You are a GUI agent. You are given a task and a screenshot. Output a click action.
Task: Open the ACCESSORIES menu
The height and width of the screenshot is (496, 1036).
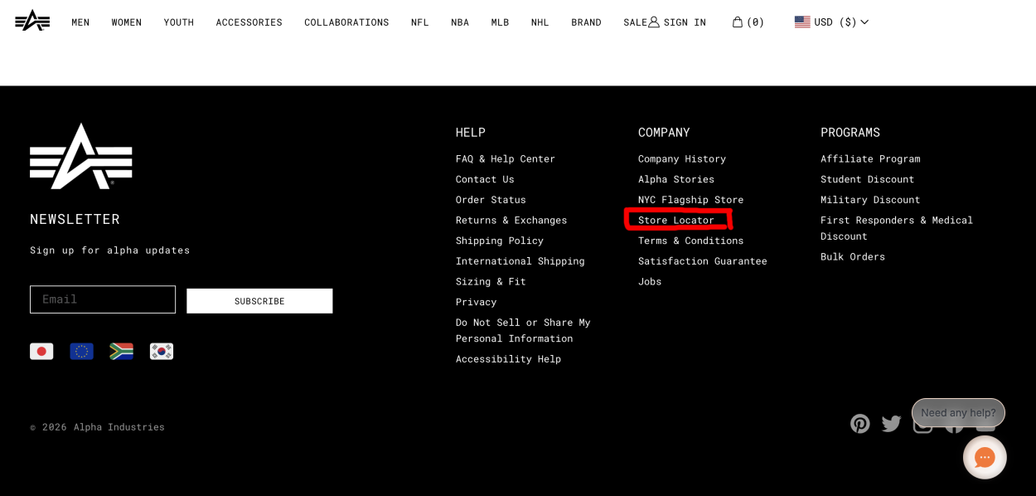tap(249, 22)
